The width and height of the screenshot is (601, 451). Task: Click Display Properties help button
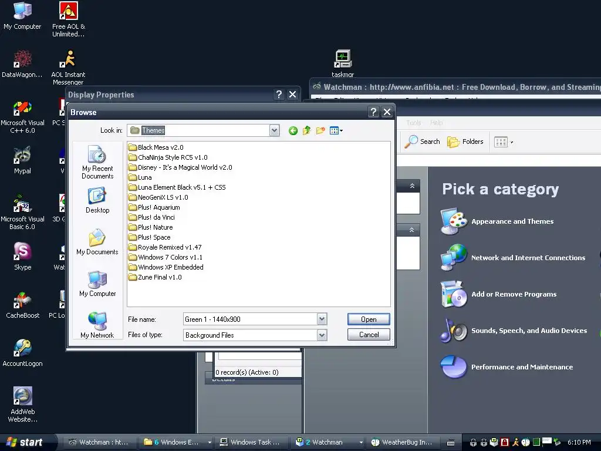tap(279, 95)
